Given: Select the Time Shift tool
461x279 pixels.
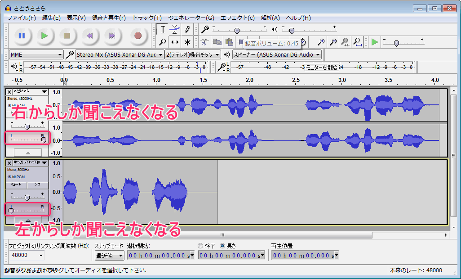Looking at the screenshot, I should pyautogui.click(x=175, y=42).
